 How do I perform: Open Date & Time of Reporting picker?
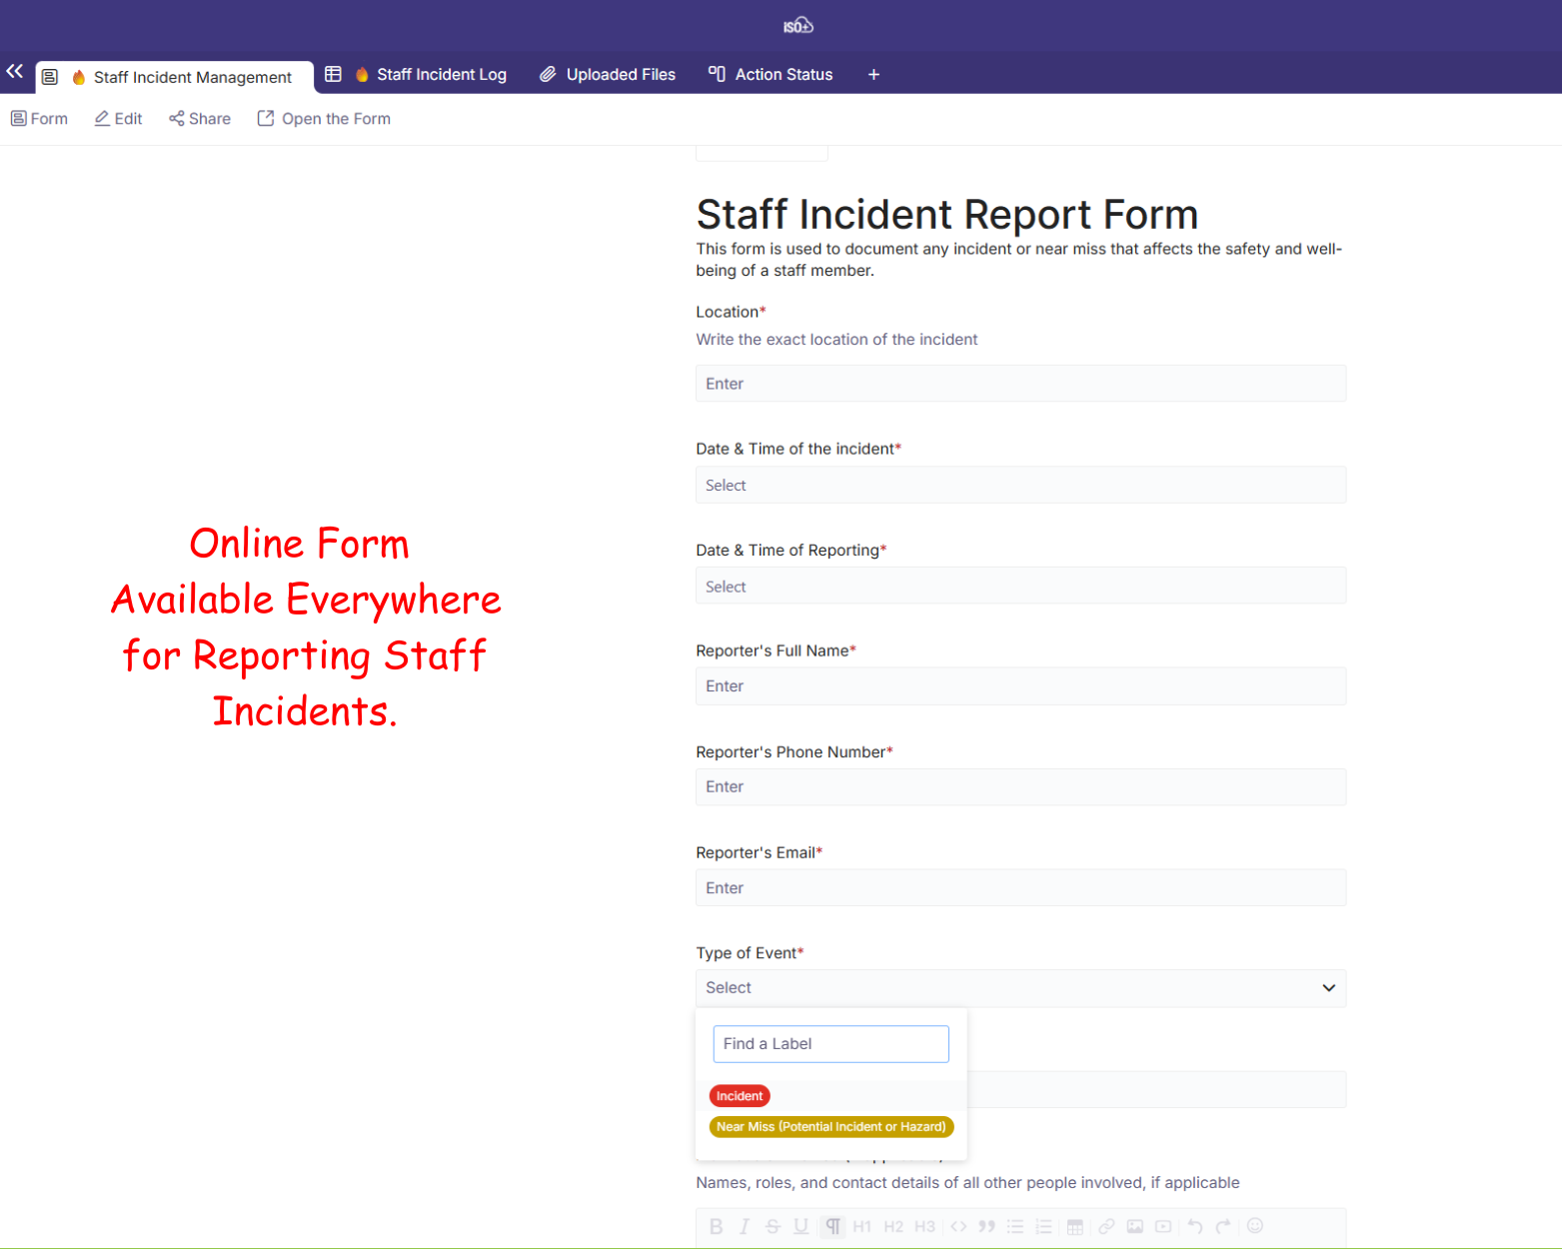[1020, 587]
